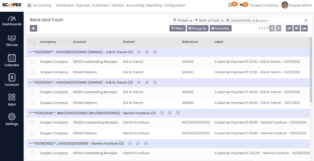This screenshot has width=314, height=161.
Task: Open the Dashboard menu
Action: (x=65, y=5)
